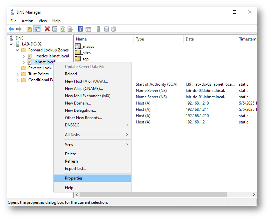Image resolution: width=271 pixels, height=220 pixels.
Task: Sort by the Name column header
Action: 104,39
